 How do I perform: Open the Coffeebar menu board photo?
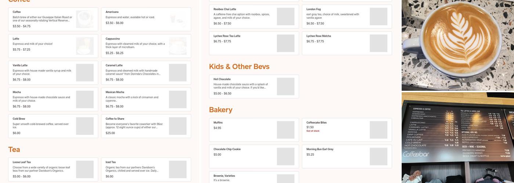click(x=457, y=138)
